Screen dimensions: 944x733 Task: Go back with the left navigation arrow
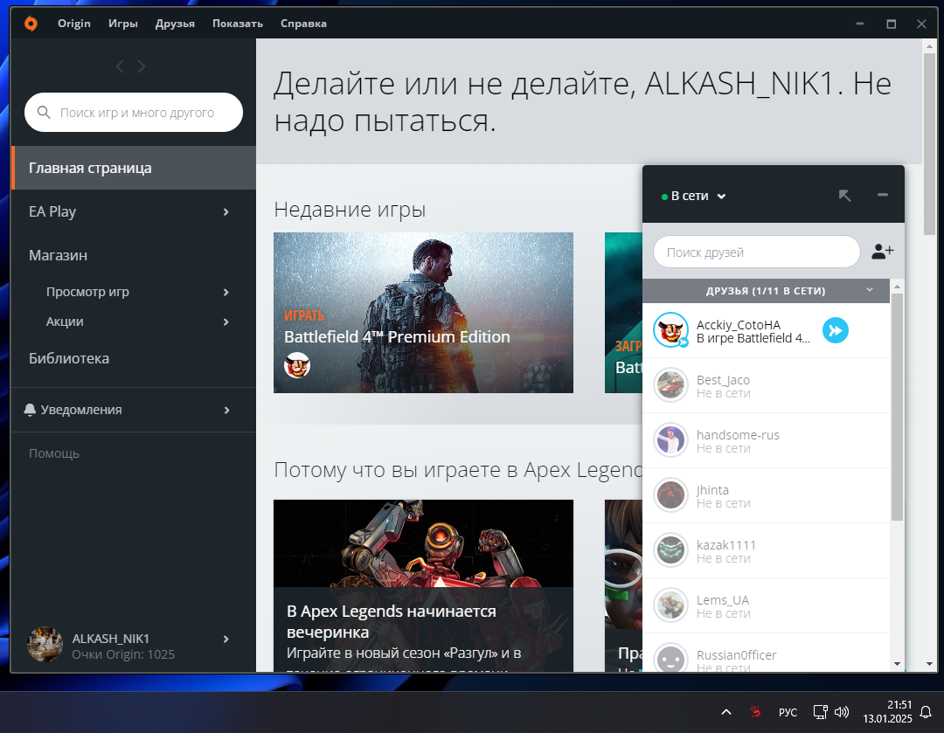pyautogui.click(x=120, y=66)
